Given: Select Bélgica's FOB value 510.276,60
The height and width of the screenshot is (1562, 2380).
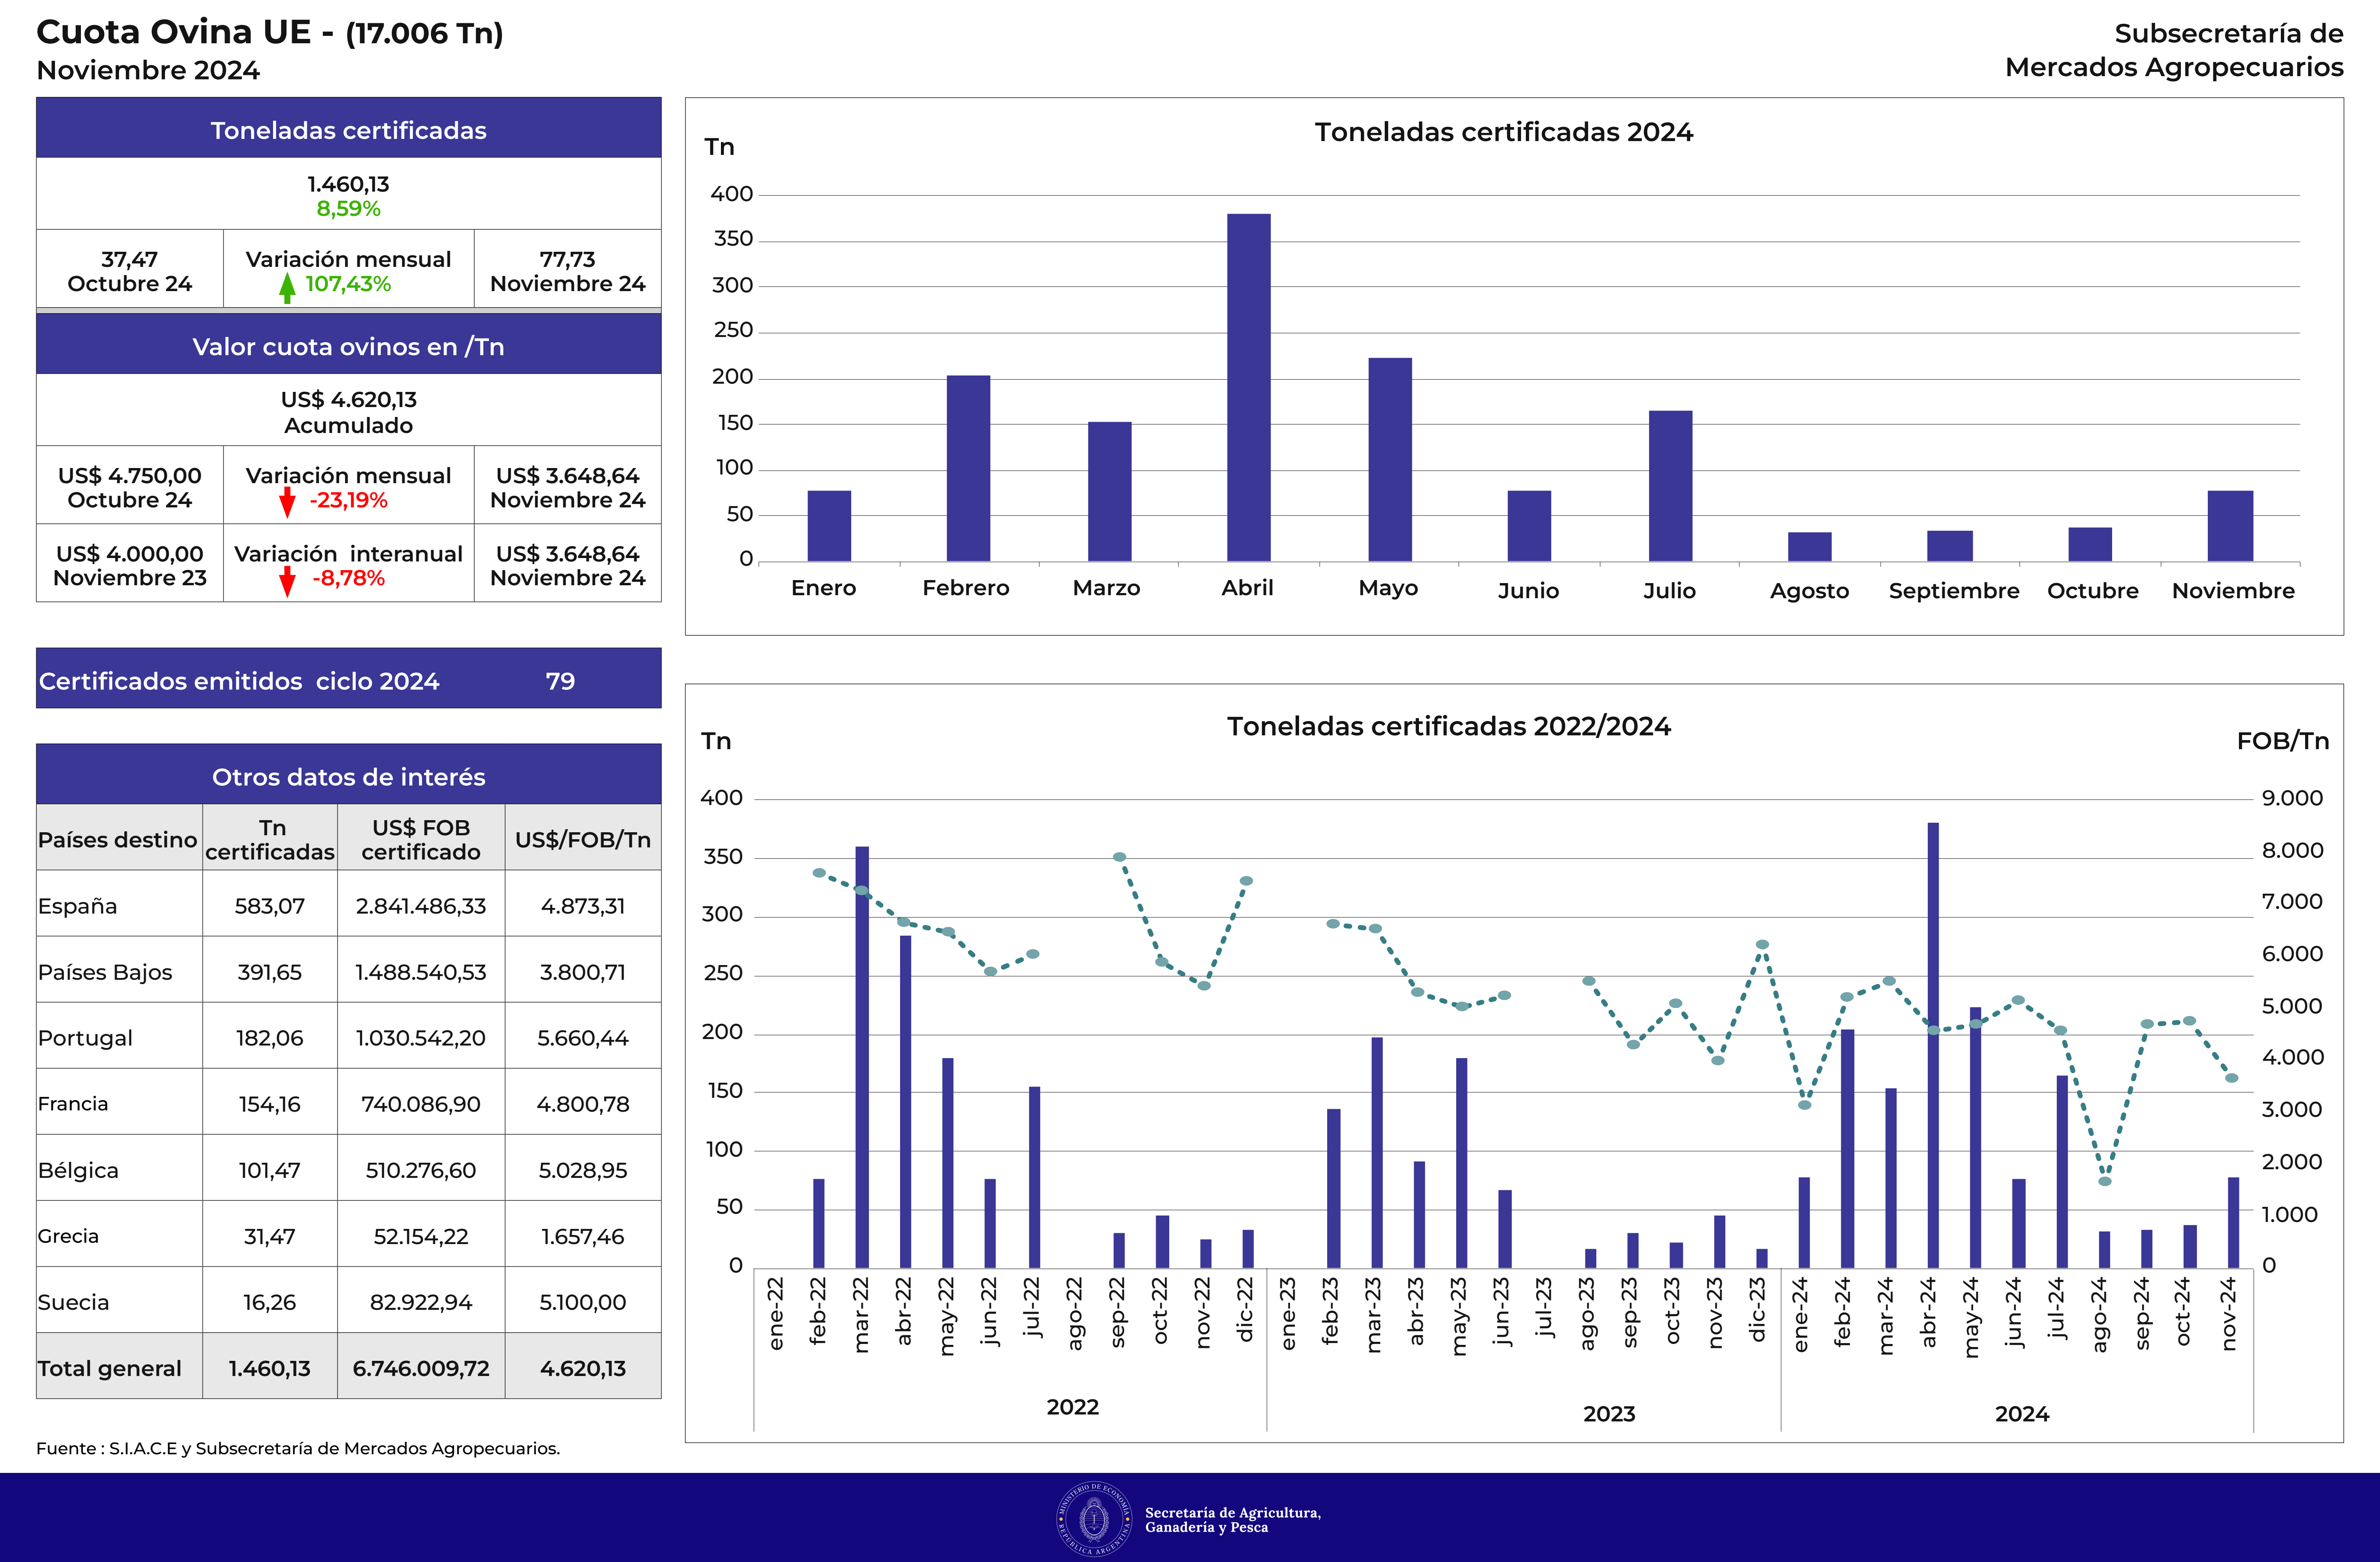Looking at the screenshot, I should [x=421, y=1170].
